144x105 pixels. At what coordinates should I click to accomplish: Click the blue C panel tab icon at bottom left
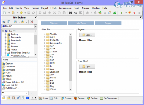click(27, 98)
